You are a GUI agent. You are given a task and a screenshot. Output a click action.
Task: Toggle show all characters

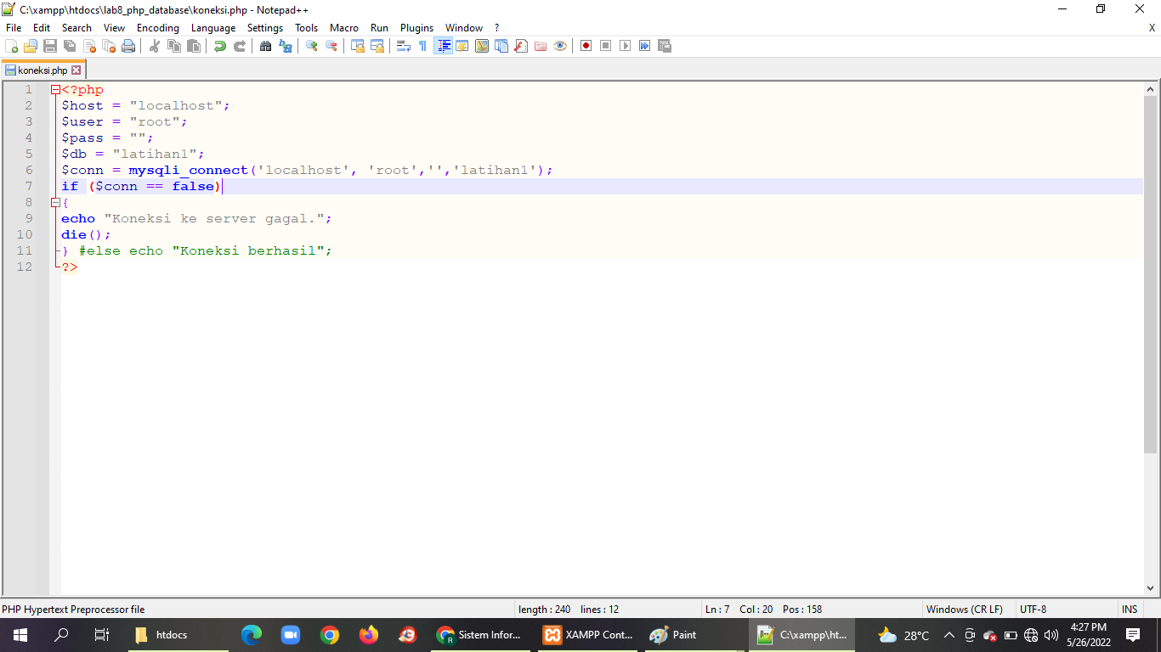421,46
